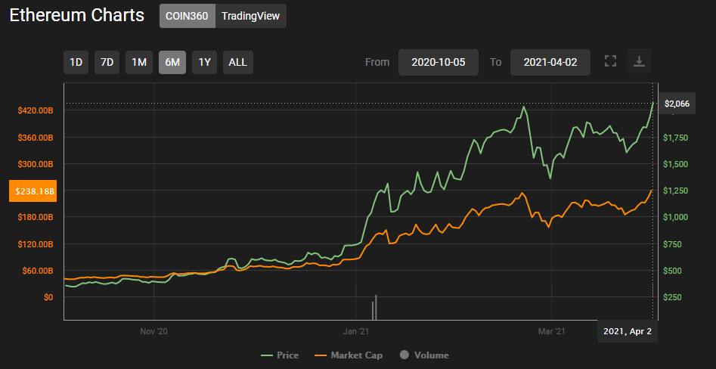
Task: Click the Ethereum Charts heading
Action: coord(76,16)
